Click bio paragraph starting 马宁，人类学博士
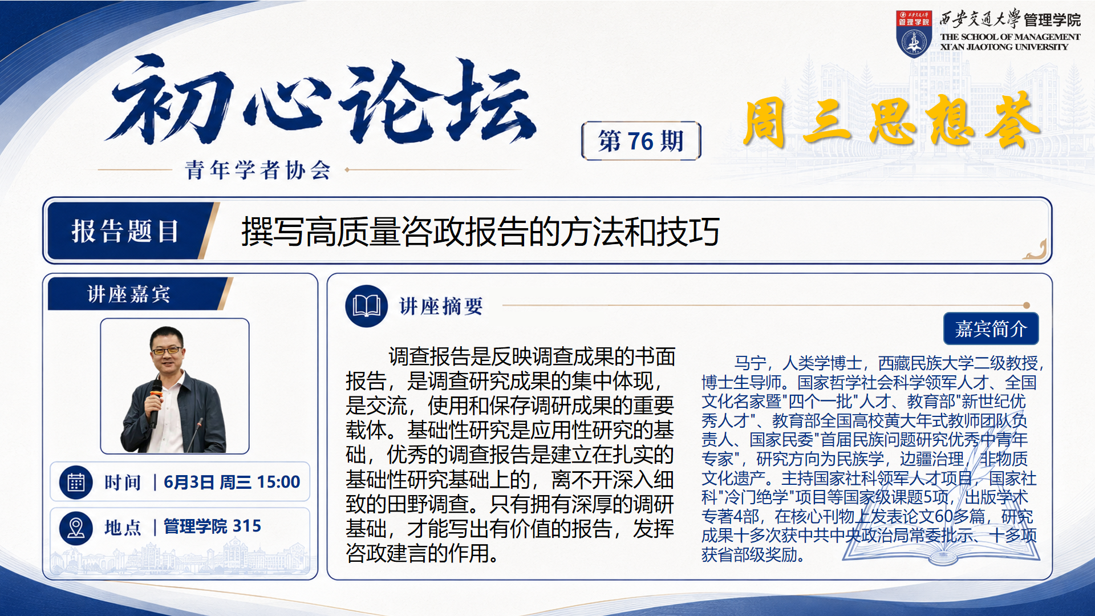The width and height of the screenshot is (1095, 616). click(x=871, y=459)
